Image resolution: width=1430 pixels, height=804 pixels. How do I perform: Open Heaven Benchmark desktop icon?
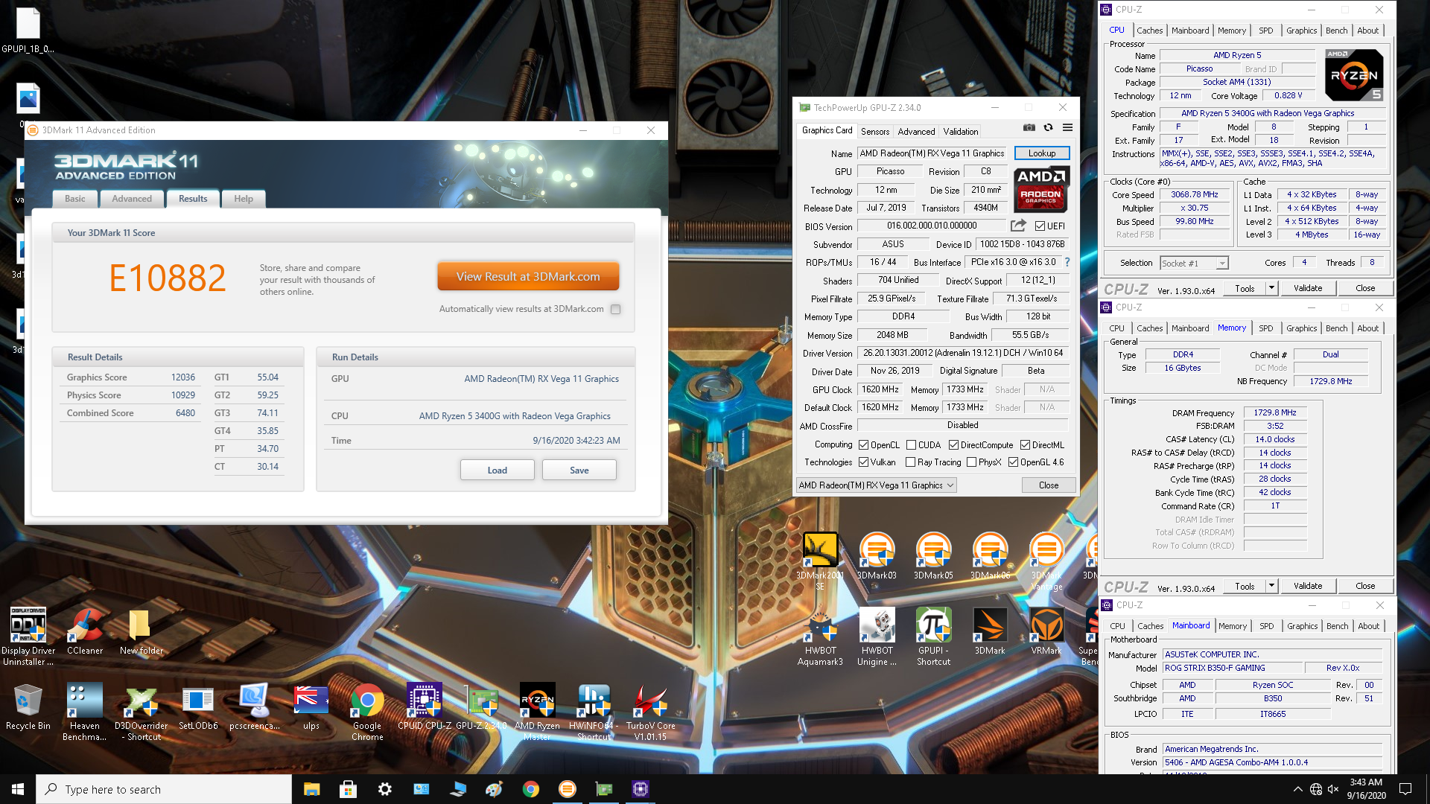click(85, 712)
